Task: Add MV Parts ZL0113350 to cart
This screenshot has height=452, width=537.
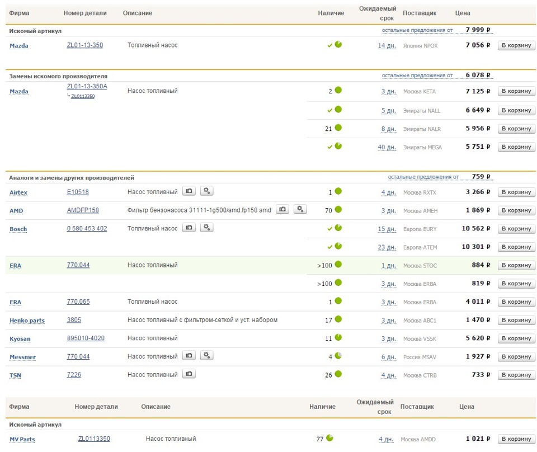Action: pyautogui.click(x=516, y=439)
